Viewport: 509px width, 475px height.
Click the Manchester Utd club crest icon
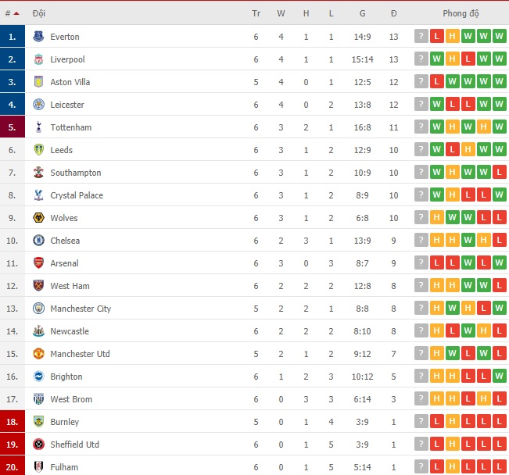pos(38,353)
